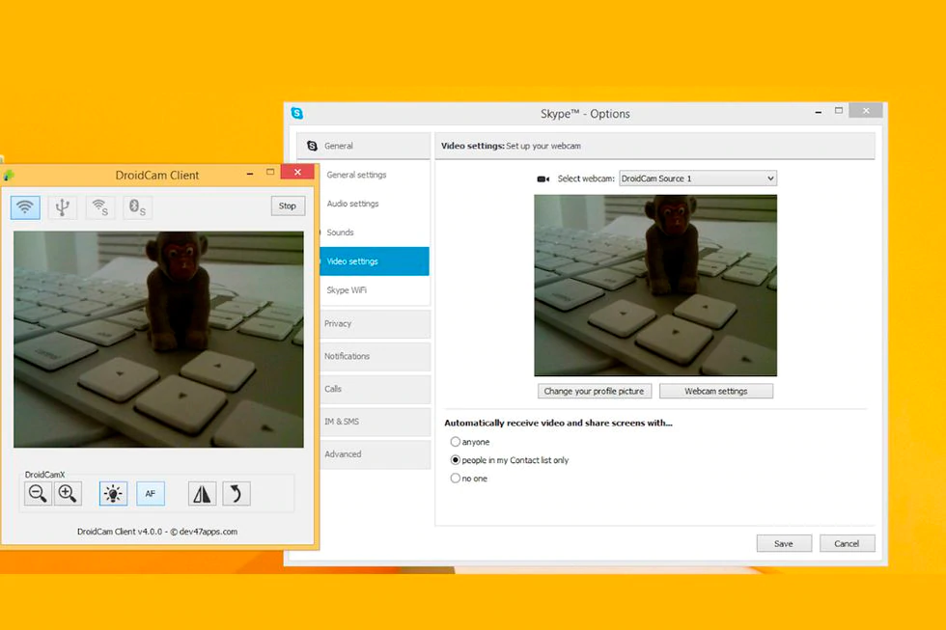Select 'no one' radio option
946x630 pixels.
456,479
